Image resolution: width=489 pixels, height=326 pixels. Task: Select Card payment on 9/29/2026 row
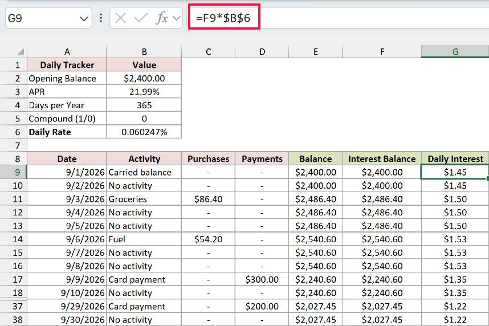click(x=144, y=307)
